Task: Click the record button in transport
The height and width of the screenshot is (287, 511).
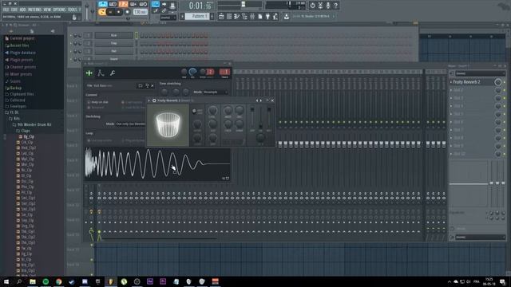Action: click(x=127, y=12)
